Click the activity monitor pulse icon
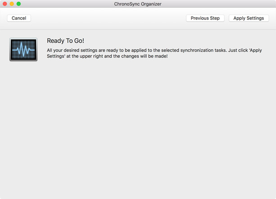 coord(23,50)
